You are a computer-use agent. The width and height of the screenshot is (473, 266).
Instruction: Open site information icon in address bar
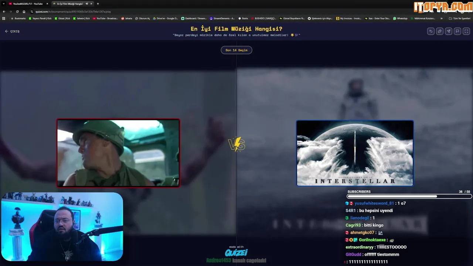32,11
